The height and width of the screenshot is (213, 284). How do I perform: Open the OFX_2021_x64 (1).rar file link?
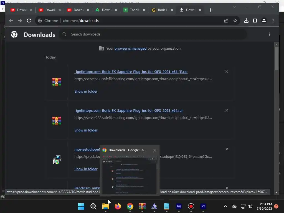click(131, 72)
